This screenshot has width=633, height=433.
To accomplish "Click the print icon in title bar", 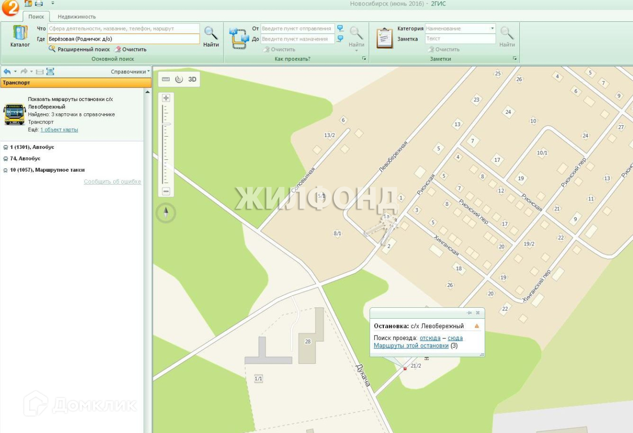I will (39, 3).
